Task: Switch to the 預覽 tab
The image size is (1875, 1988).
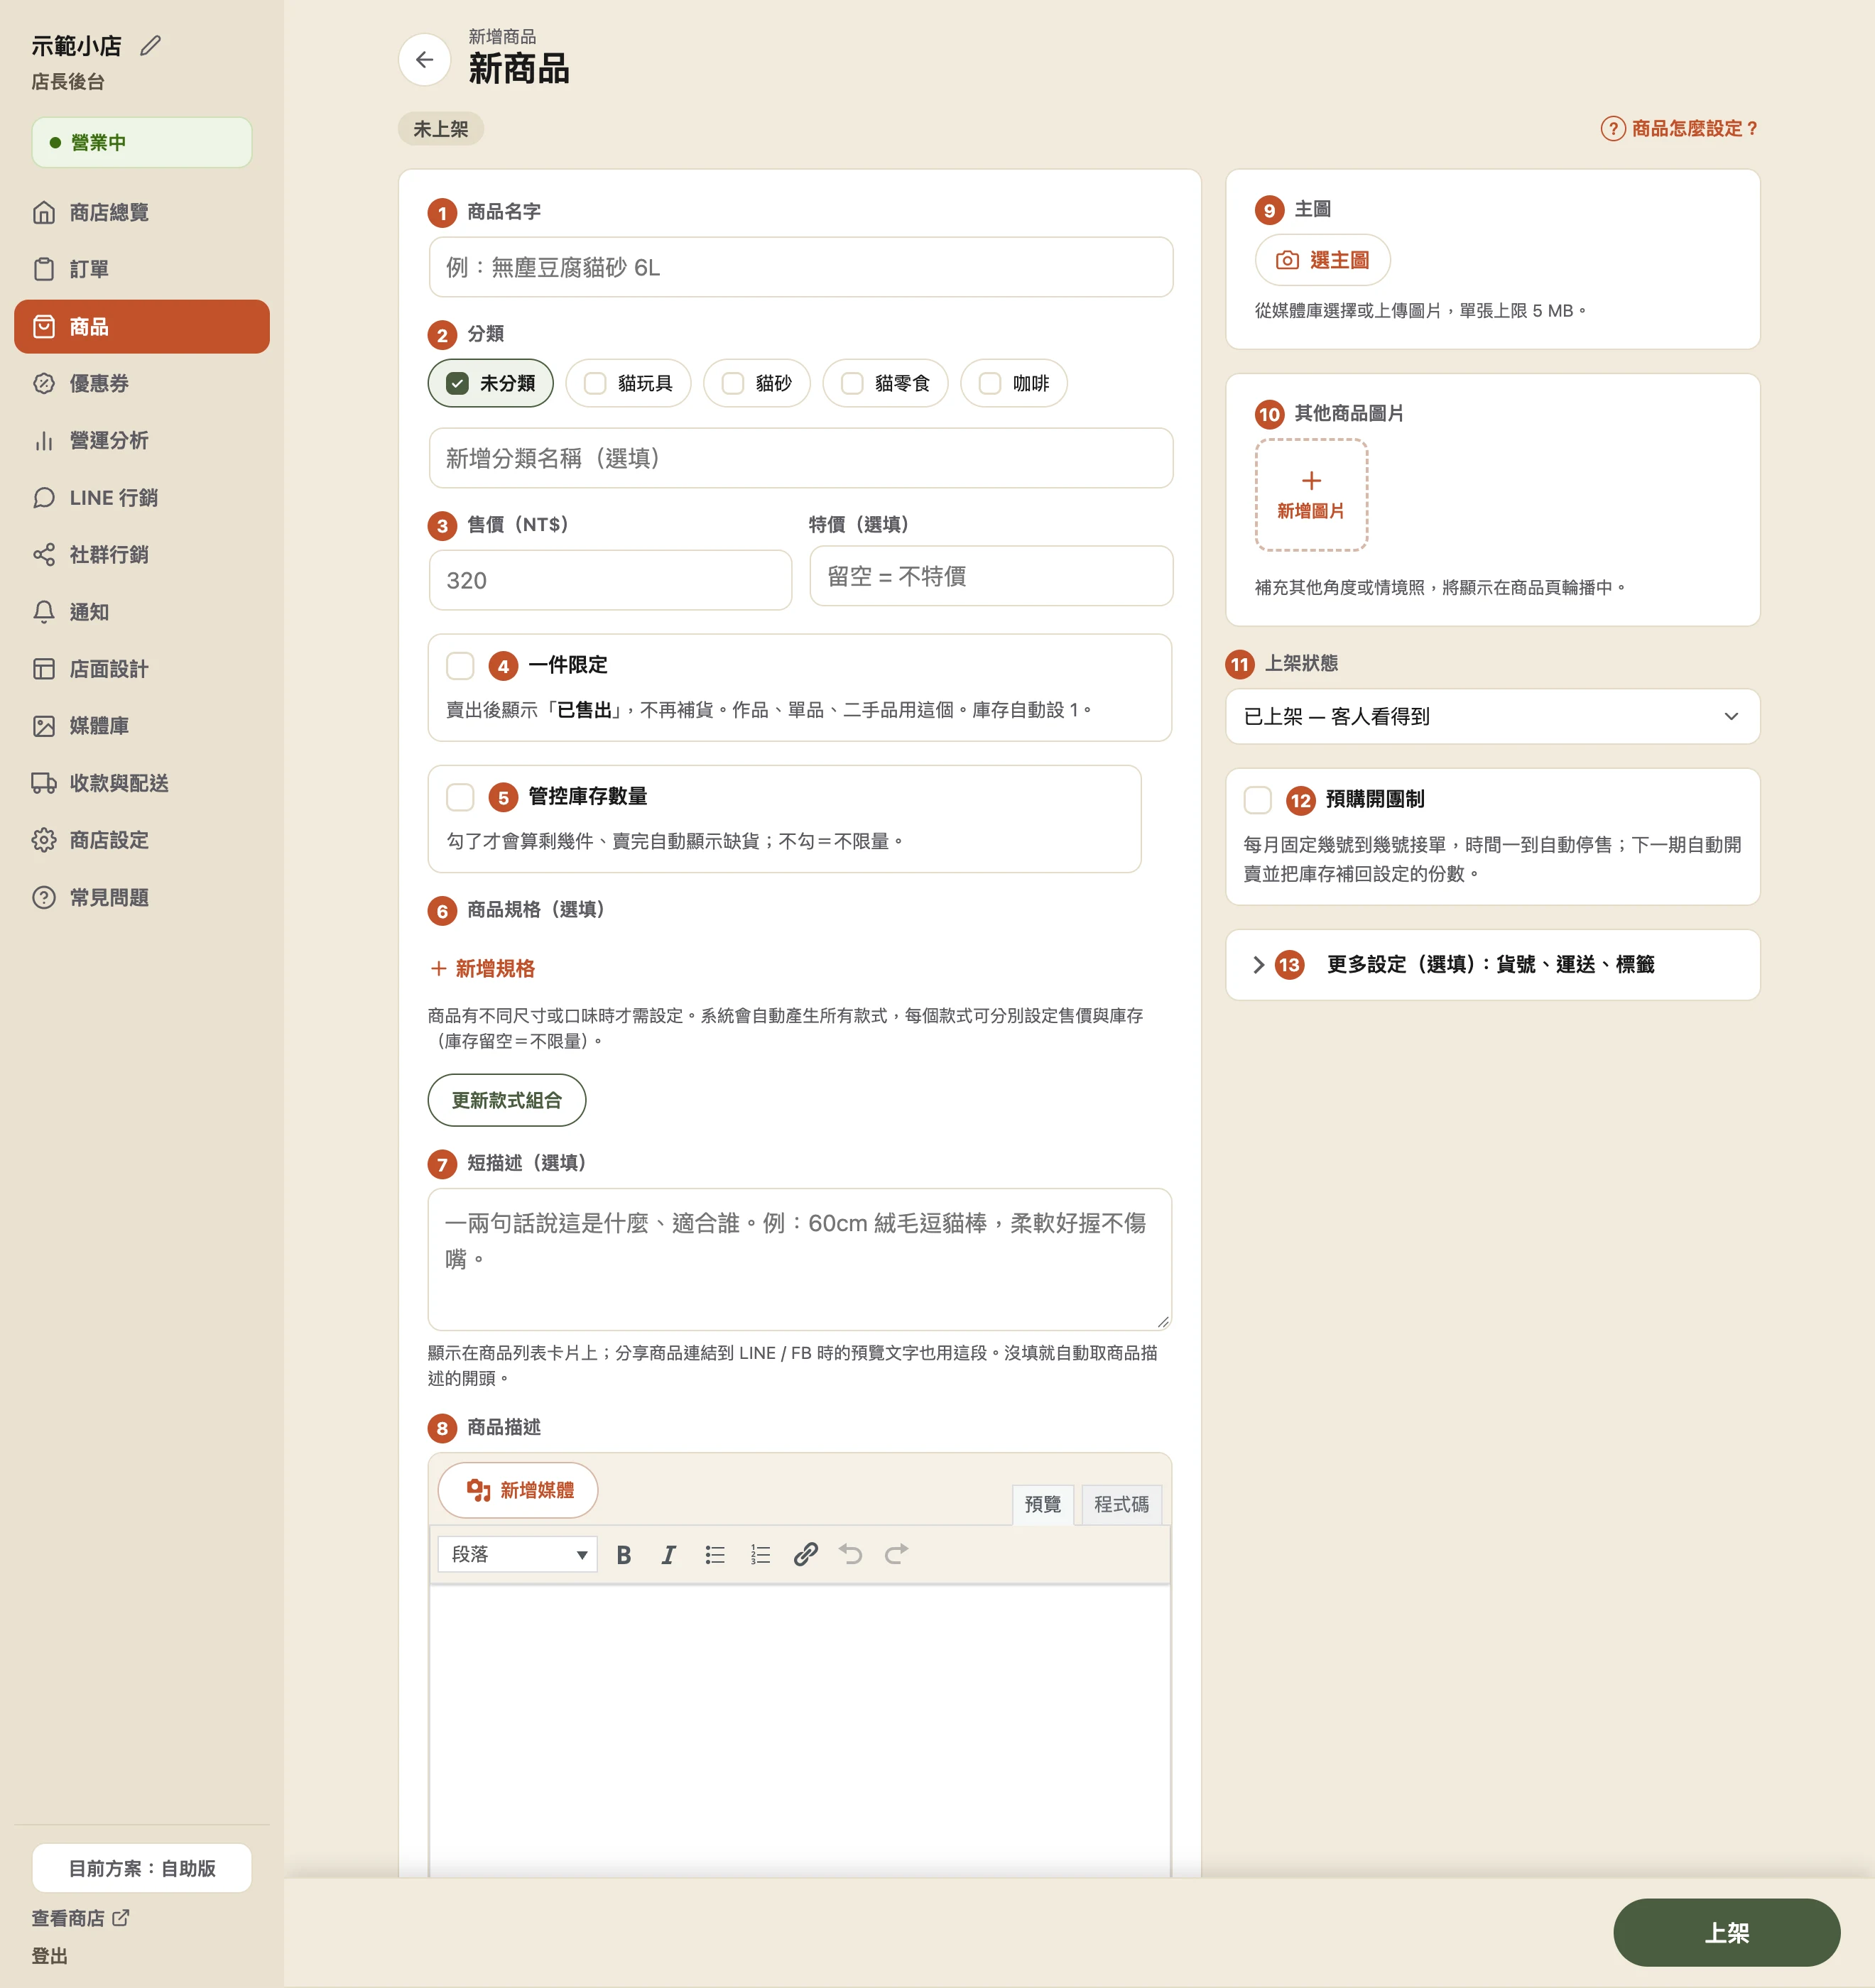Action: tap(1043, 1505)
